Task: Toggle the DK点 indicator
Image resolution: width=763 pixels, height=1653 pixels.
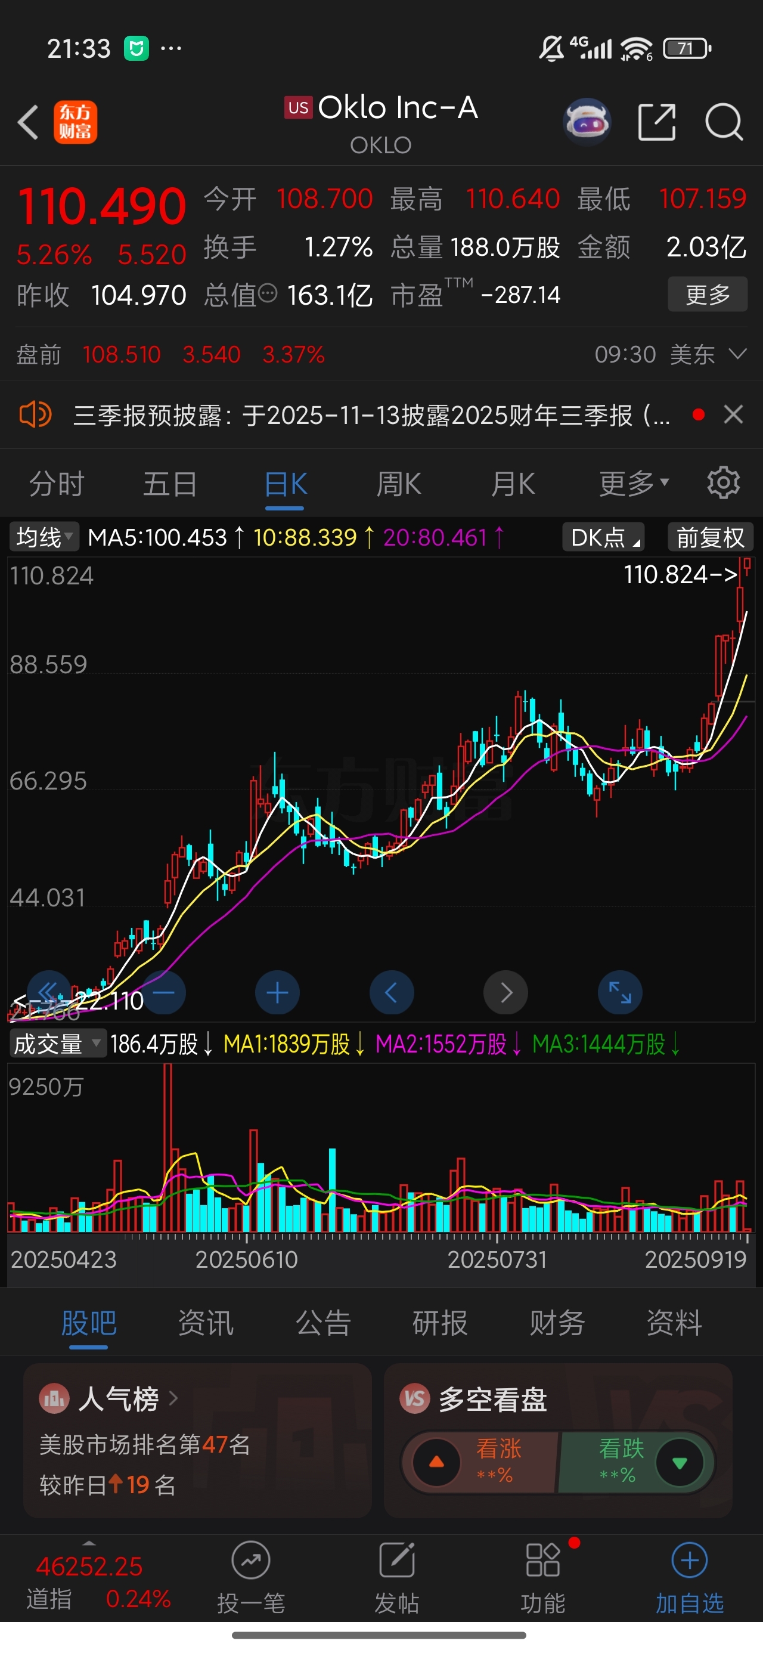Action: click(x=603, y=537)
